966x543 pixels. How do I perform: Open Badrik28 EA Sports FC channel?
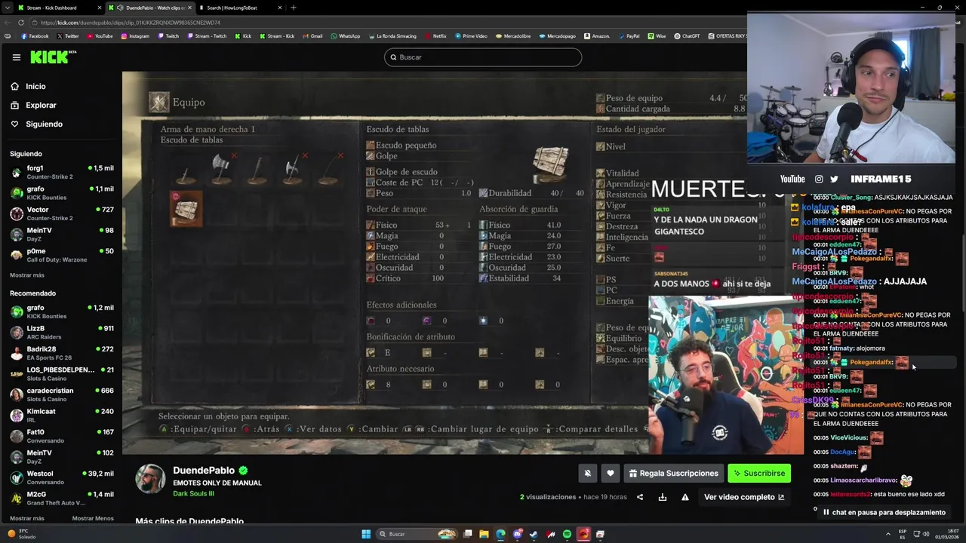tap(61, 354)
